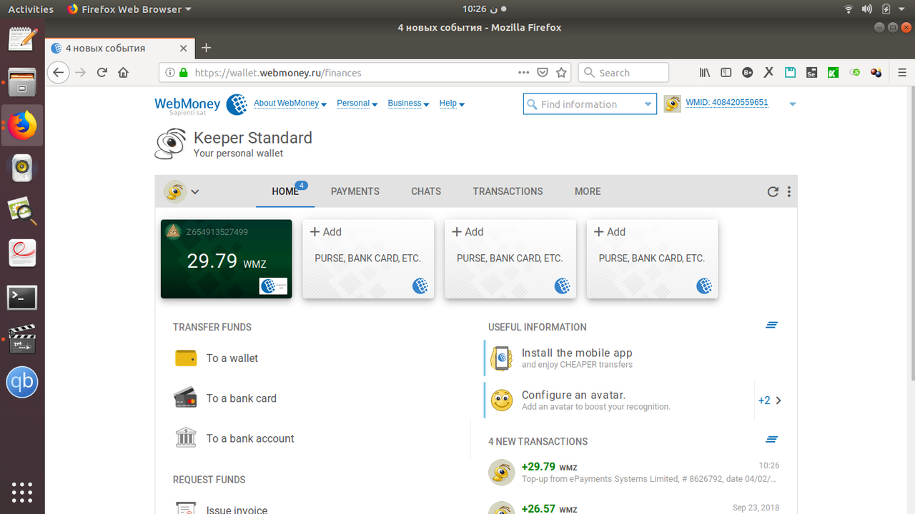Viewport: 915px width, 514px height.
Task: Open Firefox hamburger menu
Action: pyautogui.click(x=902, y=72)
